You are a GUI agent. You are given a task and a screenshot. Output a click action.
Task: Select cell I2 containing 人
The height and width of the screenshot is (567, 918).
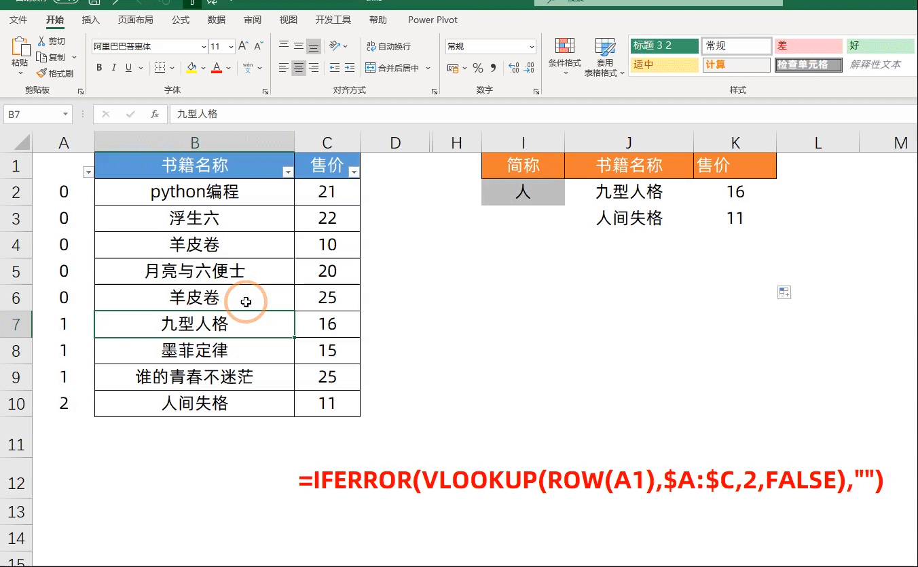pos(523,192)
